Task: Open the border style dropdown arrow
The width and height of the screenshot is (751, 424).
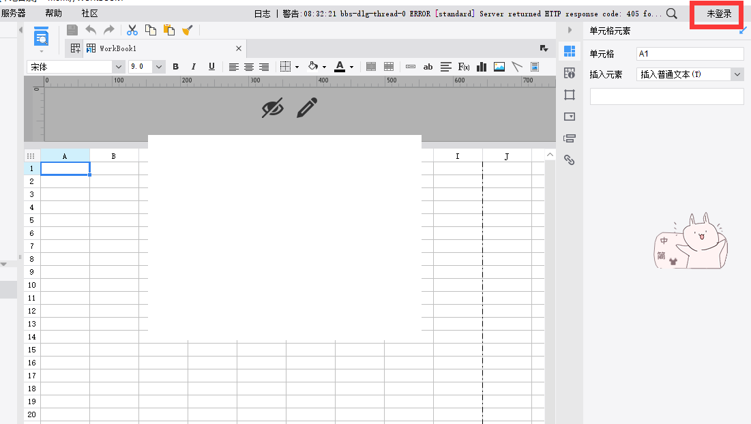Action: (x=297, y=67)
